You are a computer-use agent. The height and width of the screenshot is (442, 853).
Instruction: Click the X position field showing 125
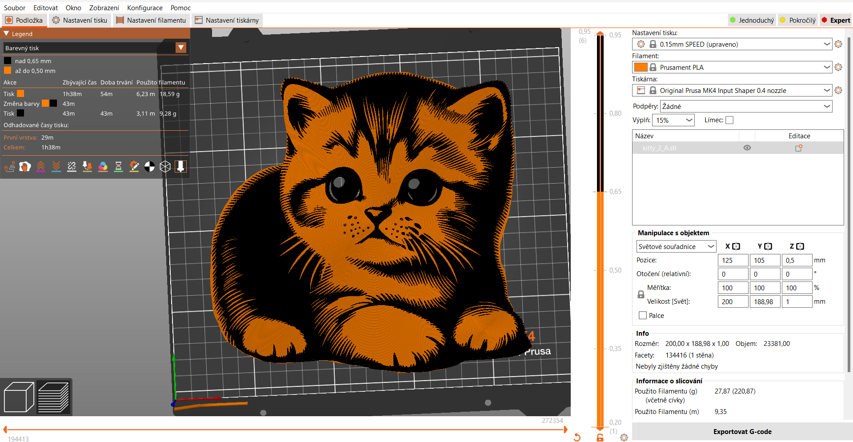[733, 260]
